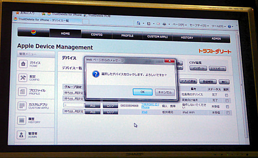Open group setting dropdown in the iPad row

pyautogui.click(x=73, y=111)
